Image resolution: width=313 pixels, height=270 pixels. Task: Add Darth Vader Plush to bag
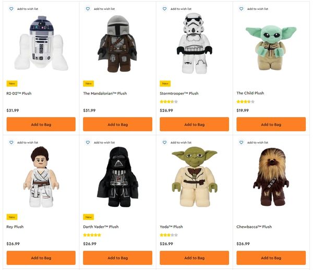pos(117,258)
